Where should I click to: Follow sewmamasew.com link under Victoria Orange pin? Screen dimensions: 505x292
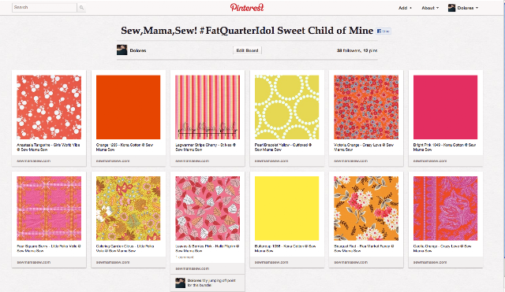(350, 161)
